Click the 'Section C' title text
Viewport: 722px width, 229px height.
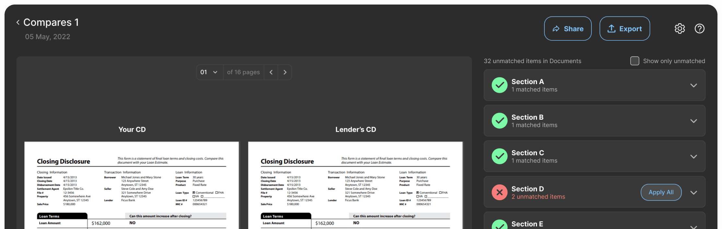pyautogui.click(x=528, y=153)
